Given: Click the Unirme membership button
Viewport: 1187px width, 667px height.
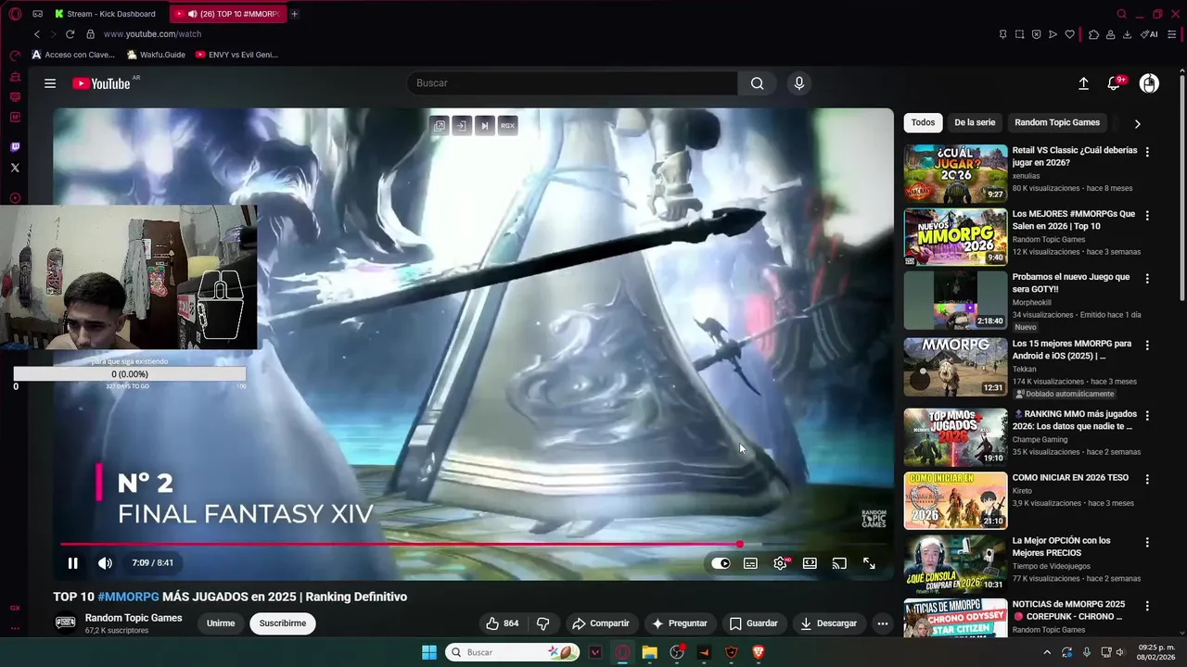Looking at the screenshot, I should [x=221, y=623].
